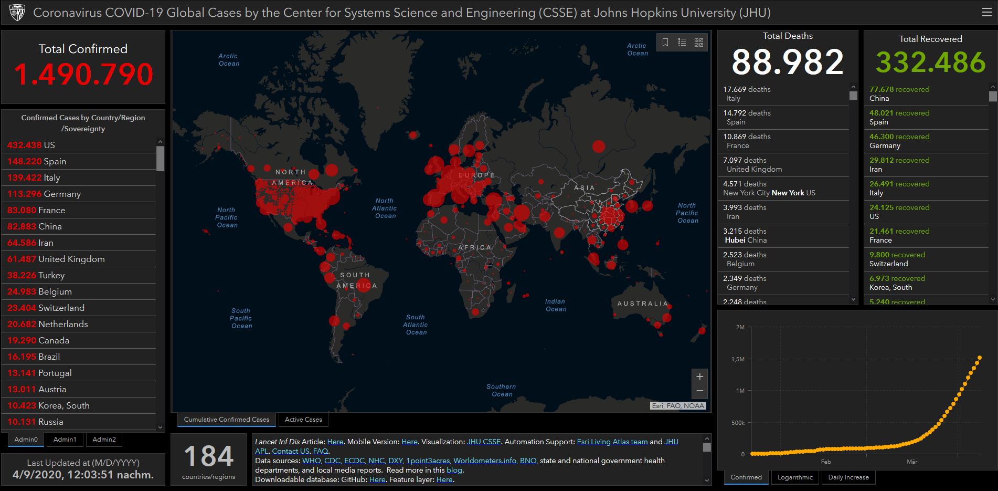Show the Daily Increase chart tab
The width and height of the screenshot is (998, 491).
click(x=848, y=477)
